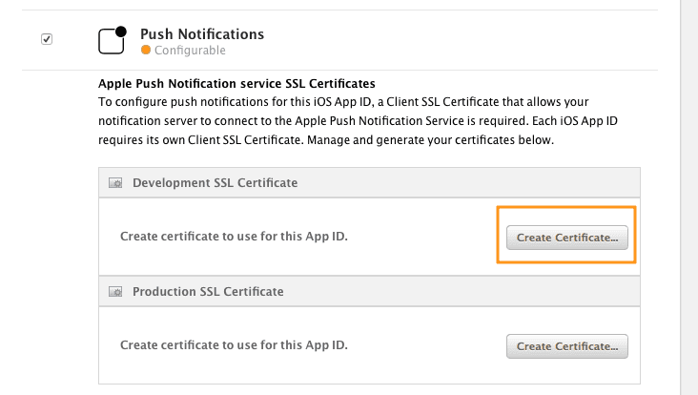The height and width of the screenshot is (395, 698).
Task: Create a Development SSL certificate
Action: pyautogui.click(x=566, y=238)
